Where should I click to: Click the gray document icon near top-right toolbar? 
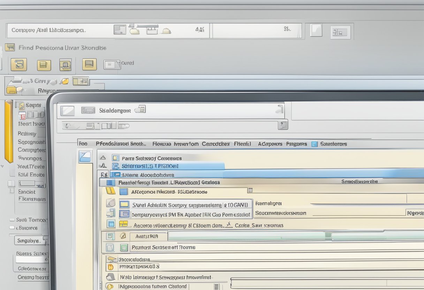(x=316, y=30)
